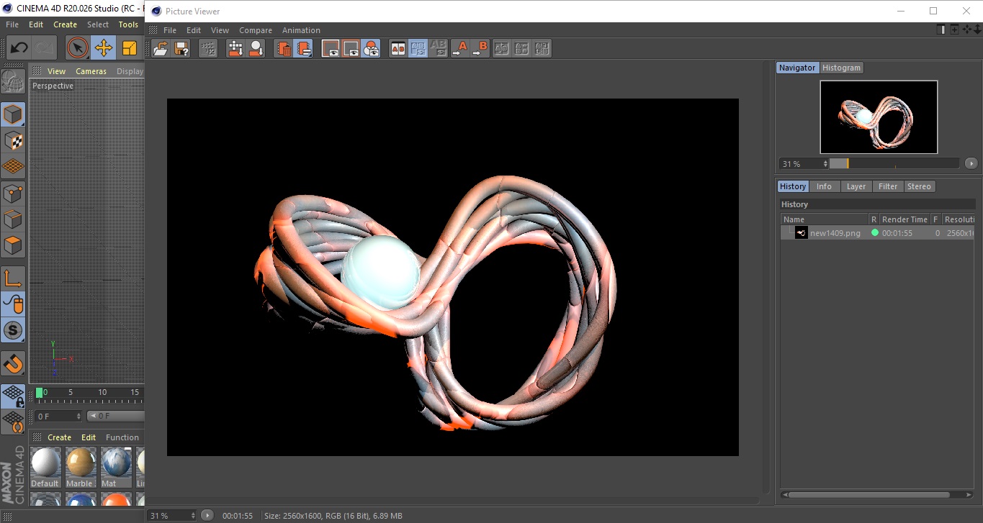983x523 pixels.
Task: Click the Set as A compare icon
Action: point(459,48)
